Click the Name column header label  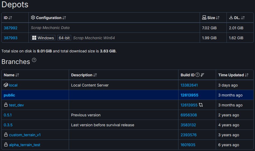click(9, 75)
